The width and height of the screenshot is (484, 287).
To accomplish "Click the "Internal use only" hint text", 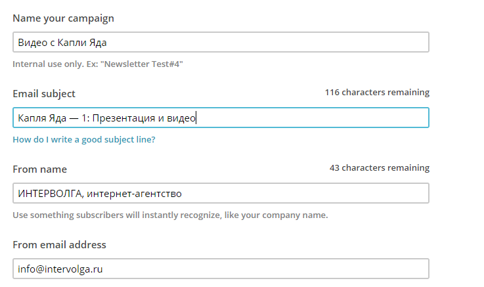I will [98, 64].
